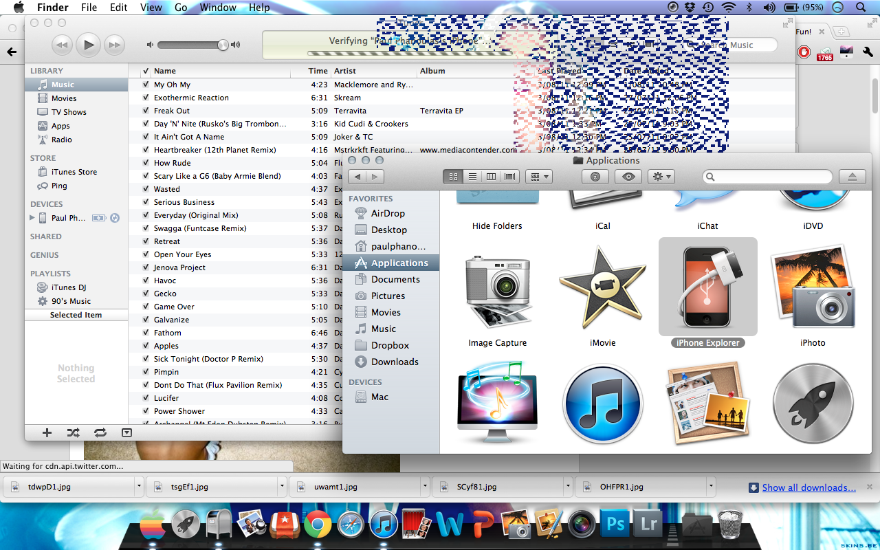Open Photoshop from the Dock
Image resolution: width=880 pixels, height=550 pixels.
point(615,524)
